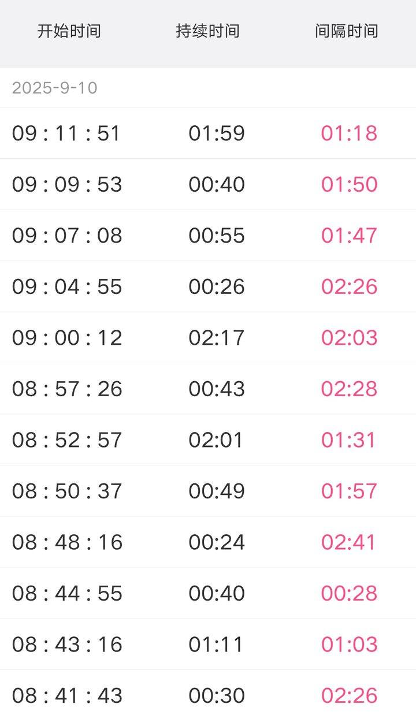Tap the pink 00:28 interval value

click(349, 593)
